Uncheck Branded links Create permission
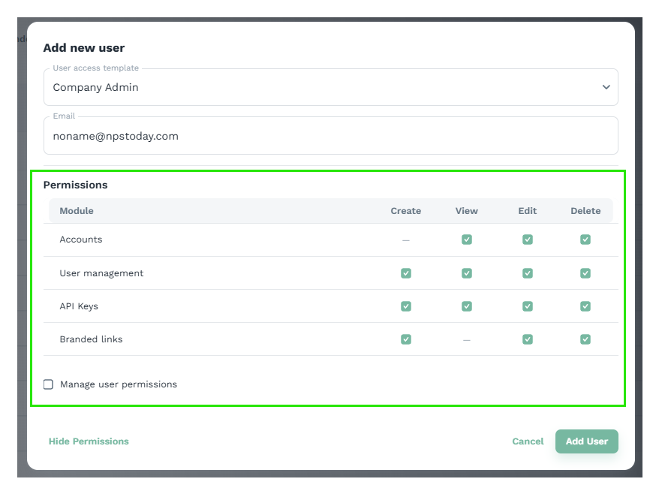659x494 pixels. click(x=406, y=339)
